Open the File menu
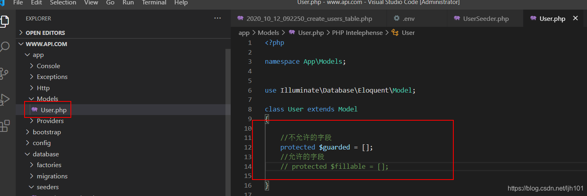This screenshot has height=196, width=587. [x=18, y=2]
